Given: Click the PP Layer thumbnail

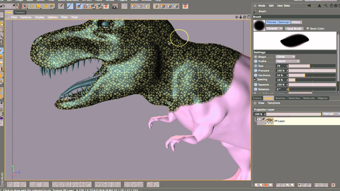Looking at the screenshot, I should [269, 121].
